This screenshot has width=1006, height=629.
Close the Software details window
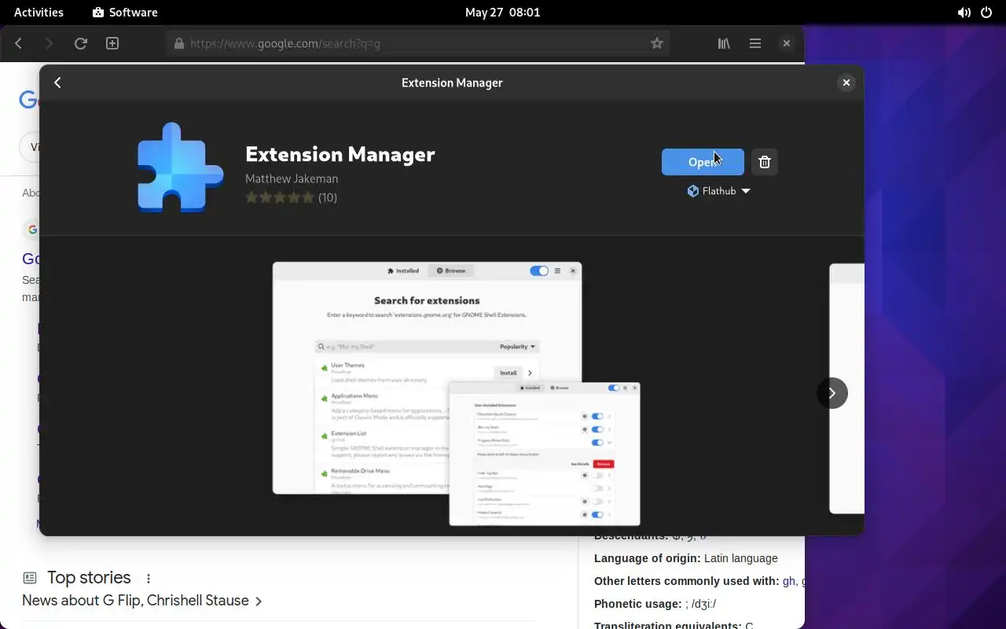(846, 83)
